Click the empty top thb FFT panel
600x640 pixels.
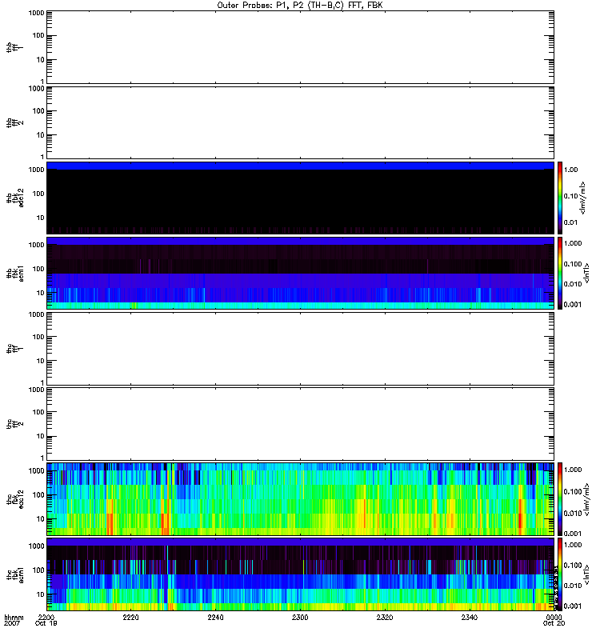[x=300, y=46]
